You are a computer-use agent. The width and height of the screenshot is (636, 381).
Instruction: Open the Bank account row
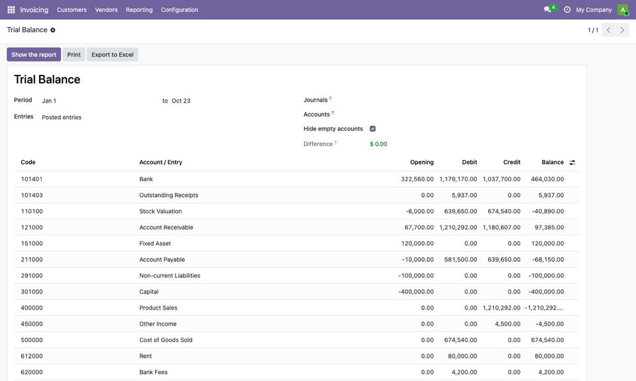tap(297, 179)
